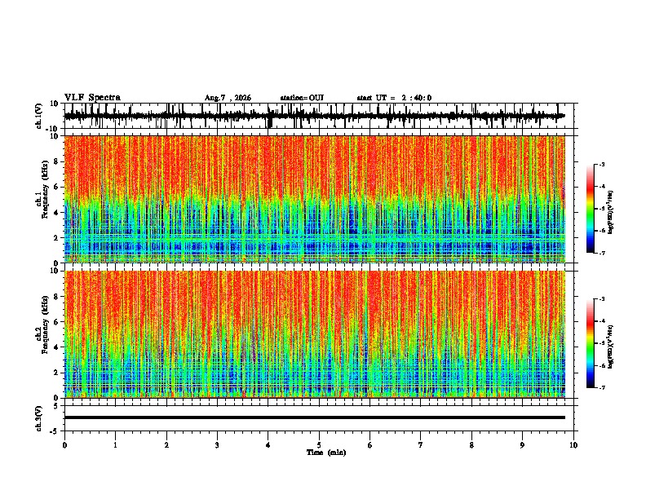
Task: Click time axis tick label "2"
Action: 166,445
